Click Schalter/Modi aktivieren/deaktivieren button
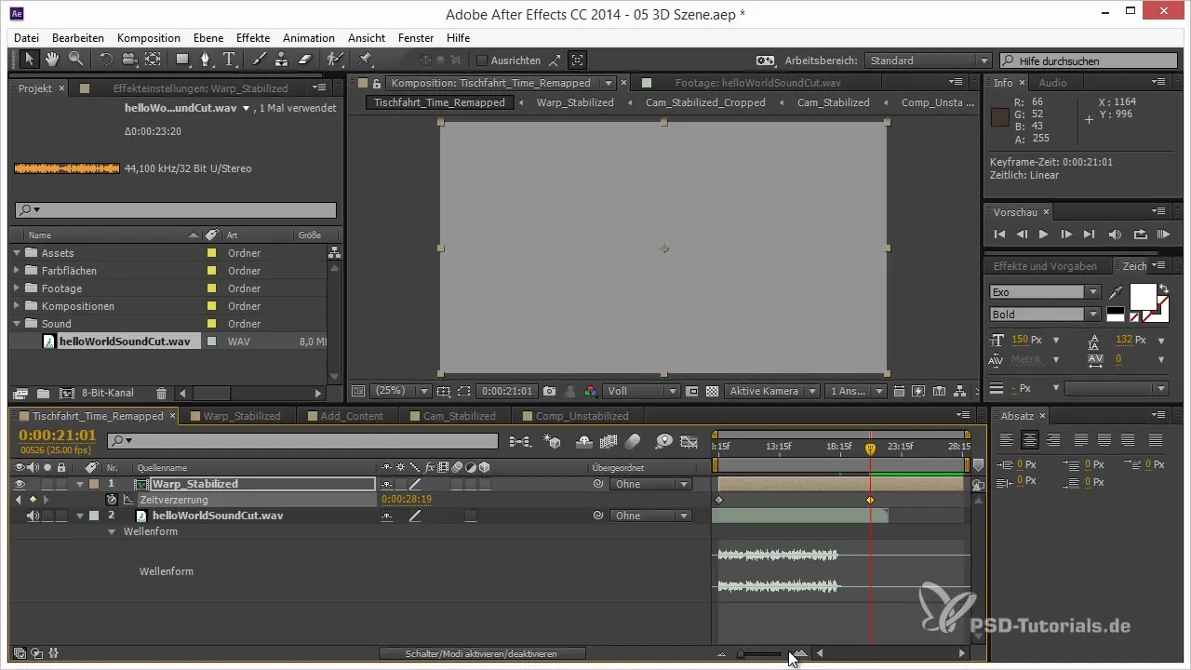 (x=482, y=654)
